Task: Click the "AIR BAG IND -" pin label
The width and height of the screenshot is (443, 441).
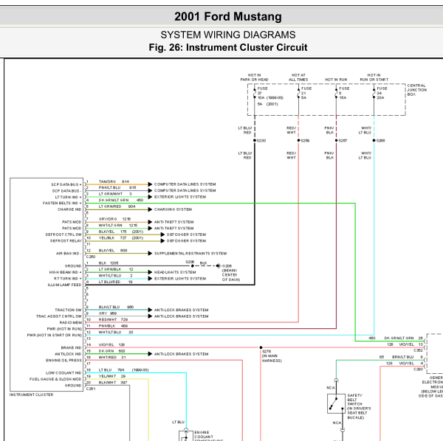Action: tap(69, 254)
